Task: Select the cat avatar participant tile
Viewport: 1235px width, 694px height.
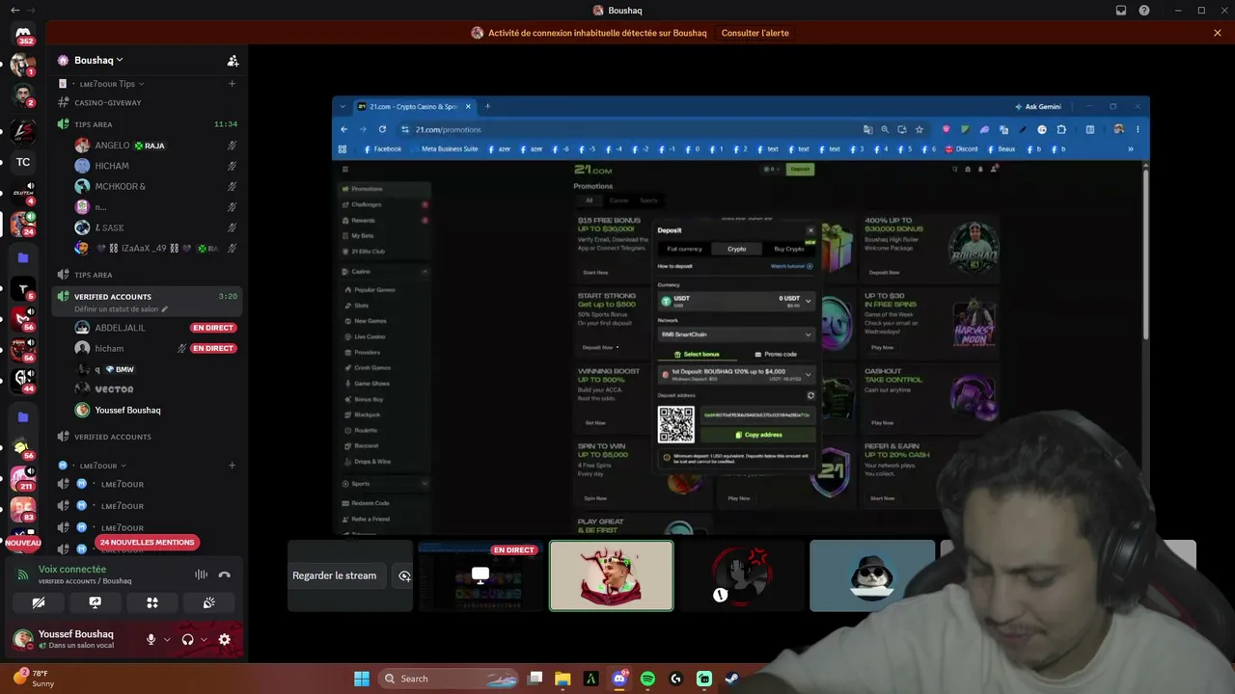Action: pos(872,575)
